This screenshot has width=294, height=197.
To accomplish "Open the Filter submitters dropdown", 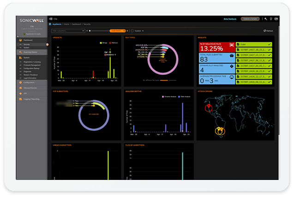I will pyautogui.click(x=68, y=31).
